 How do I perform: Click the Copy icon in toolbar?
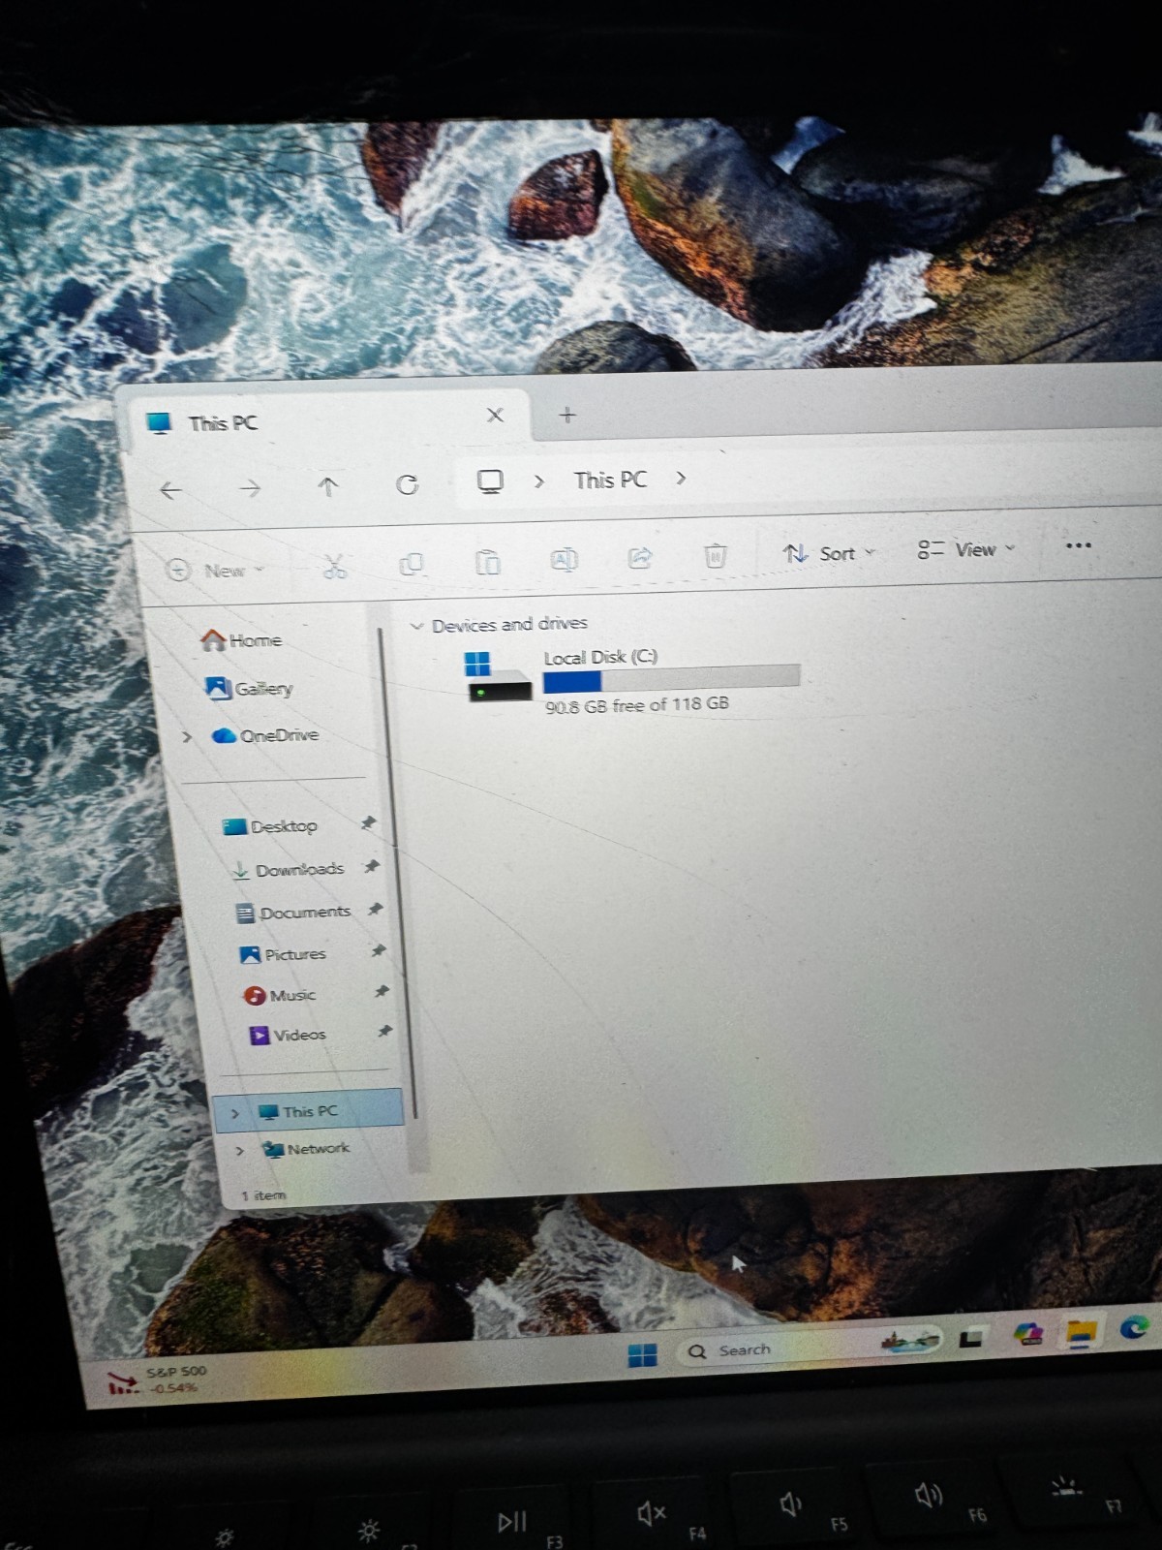point(412,563)
